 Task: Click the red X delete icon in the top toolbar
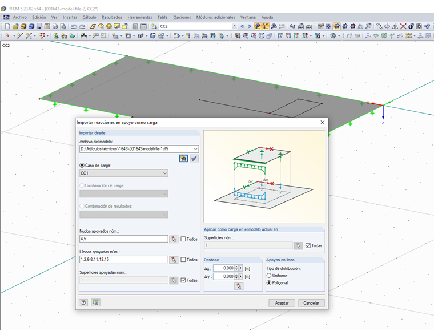tap(403, 26)
